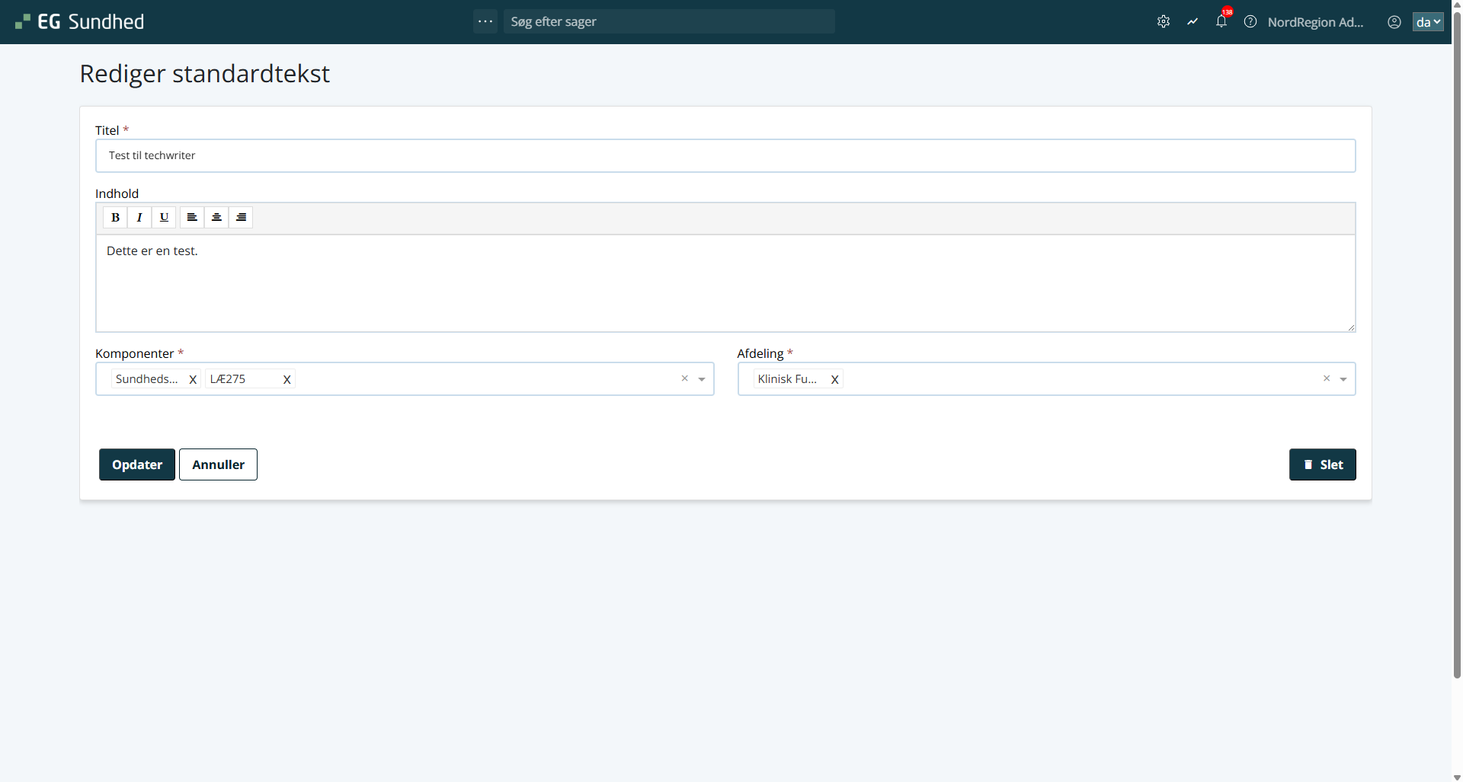Expand the Afdeling dropdown list
The height and width of the screenshot is (782, 1463).
coord(1343,379)
